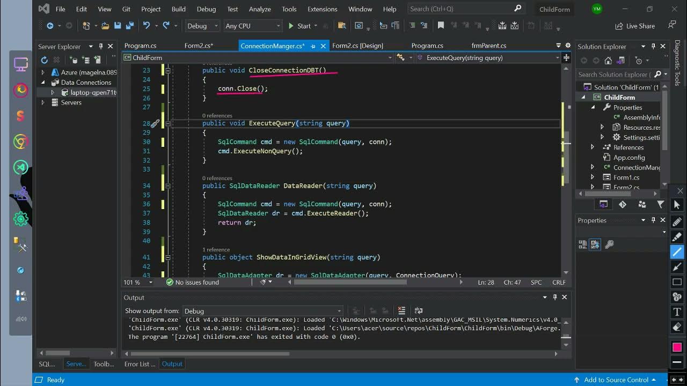The image size is (687, 386).
Task: Select App.config in Solution Explorer
Action: pos(629,158)
